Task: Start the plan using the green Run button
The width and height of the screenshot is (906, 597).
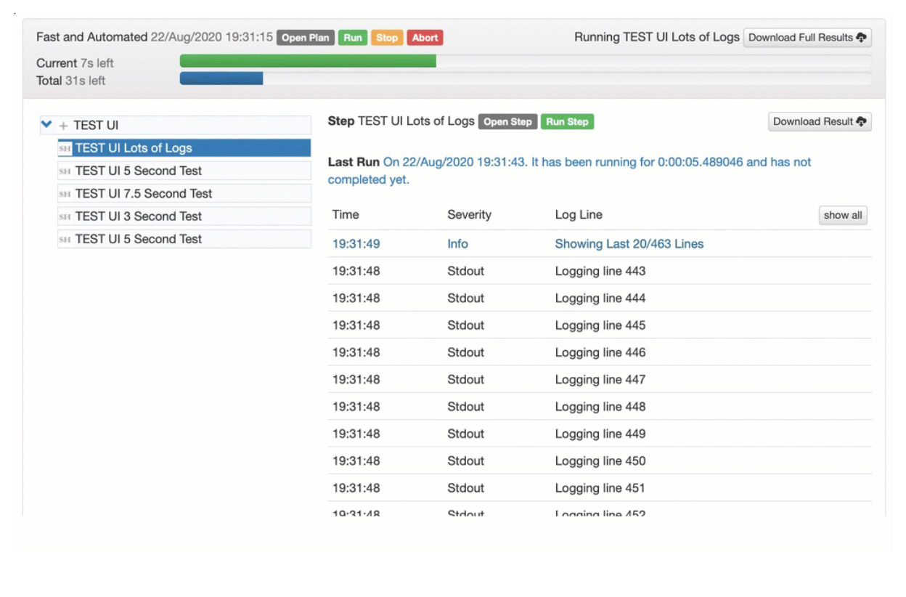Action: click(x=353, y=38)
